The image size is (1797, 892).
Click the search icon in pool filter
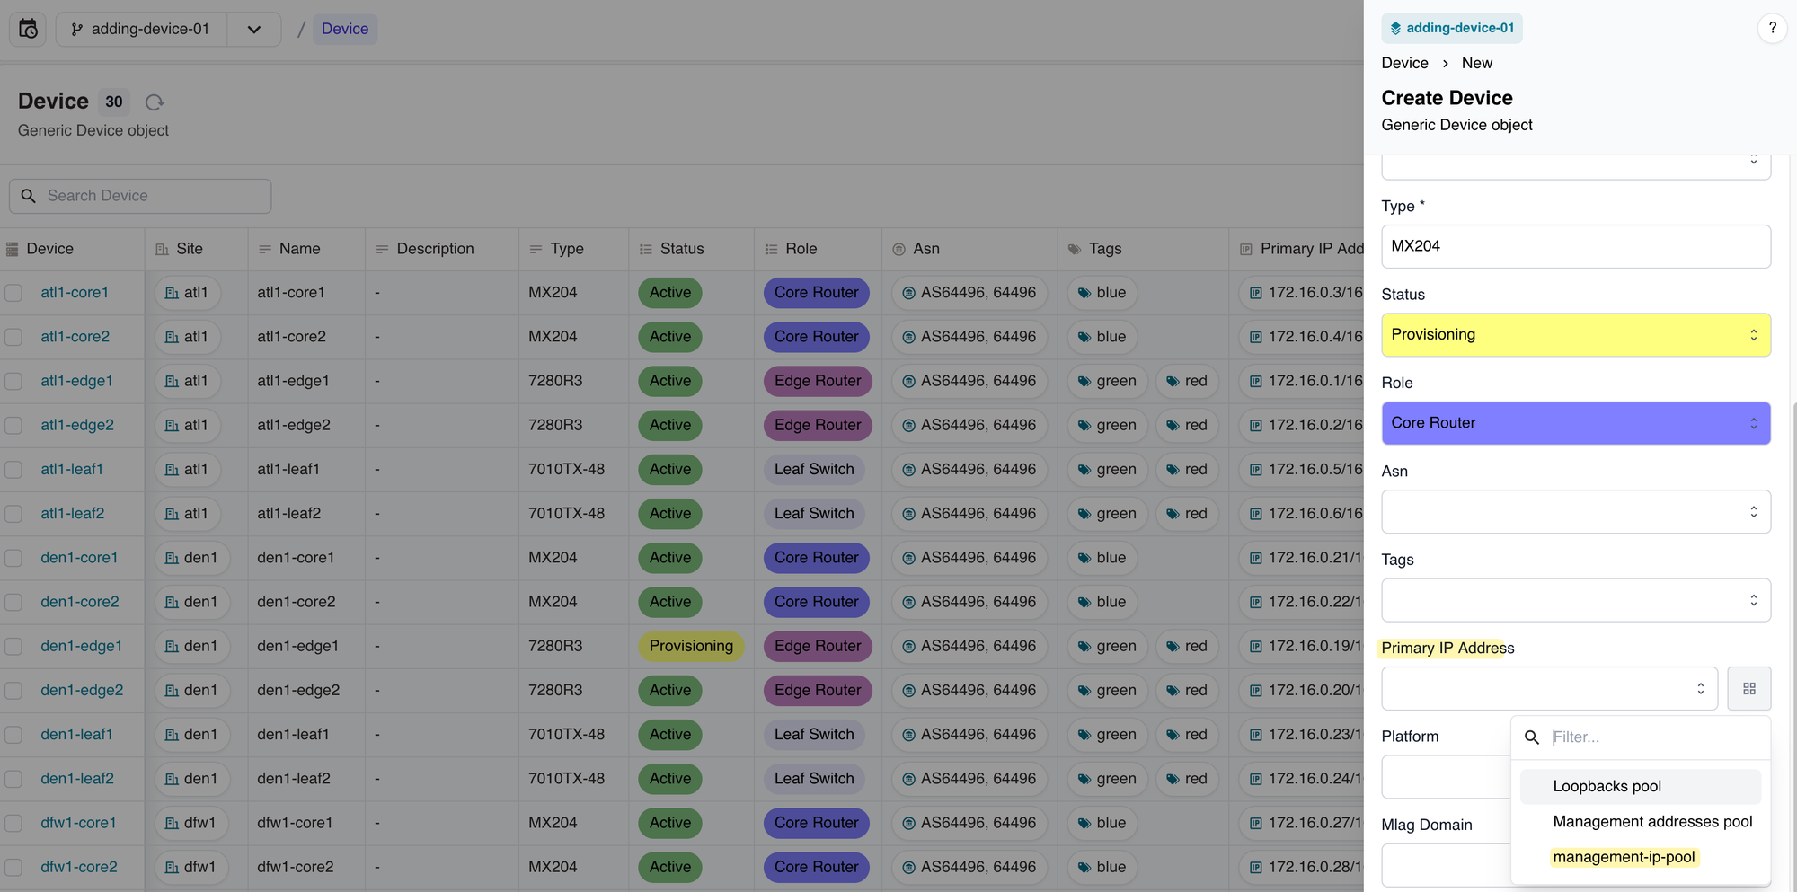(x=1532, y=737)
